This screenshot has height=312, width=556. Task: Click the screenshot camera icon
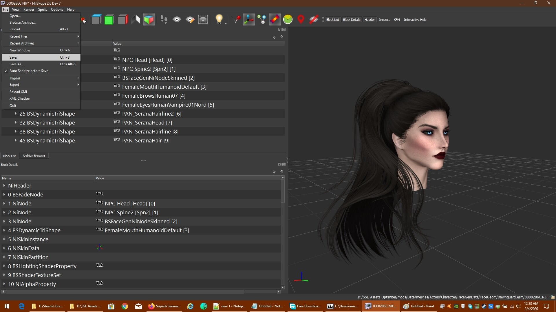click(x=203, y=20)
